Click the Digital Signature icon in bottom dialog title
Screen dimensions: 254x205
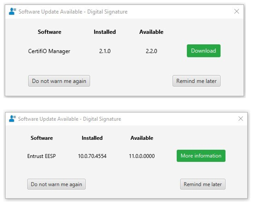(x=12, y=119)
